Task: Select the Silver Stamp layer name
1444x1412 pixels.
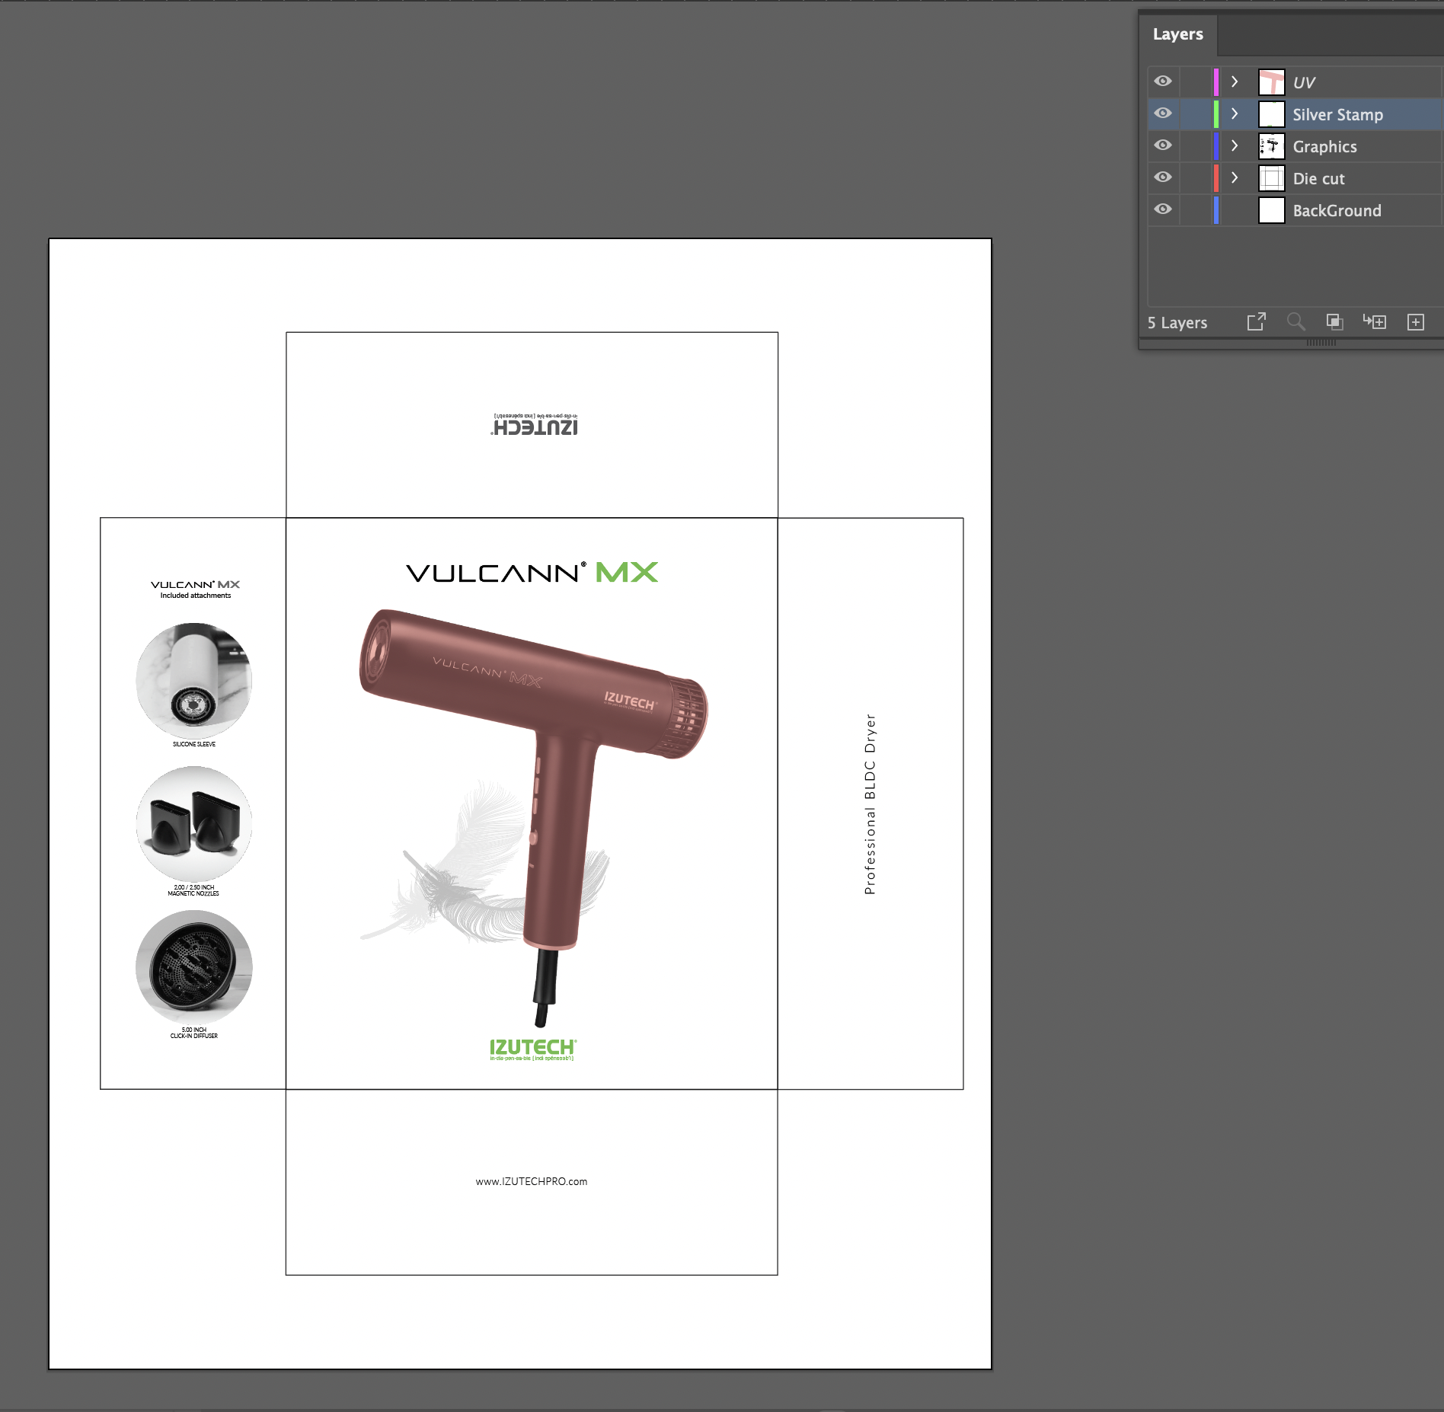Action: point(1337,114)
